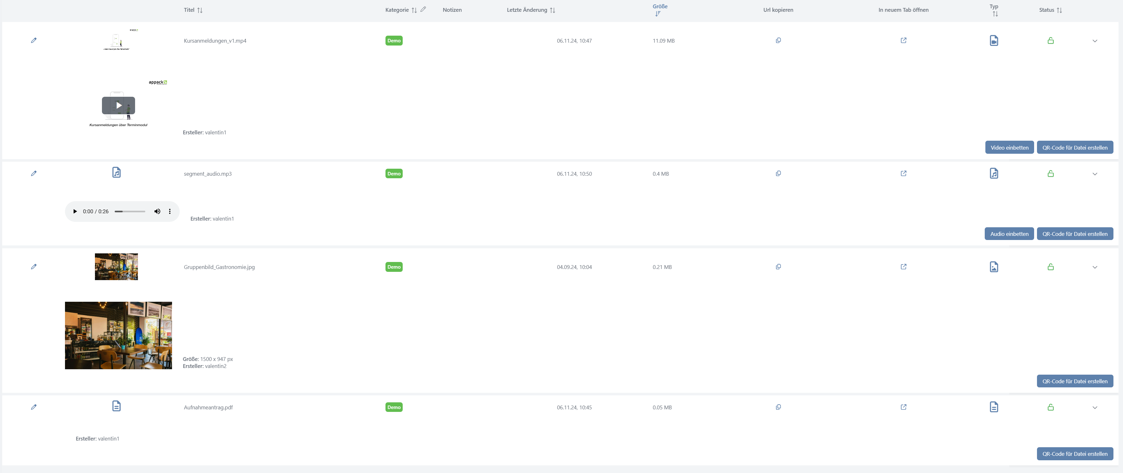The image size is (1123, 473).
Task: Click Demo category tag of Aufnahmeantrag.pdf
Action: [x=394, y=407]
